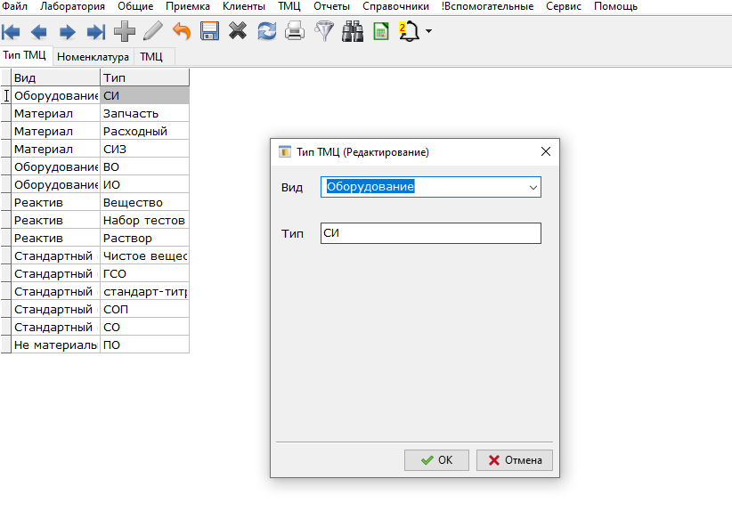This screenshot has height=511, width=732.
Task: Open the Отчеты menu
Action: 331,6
